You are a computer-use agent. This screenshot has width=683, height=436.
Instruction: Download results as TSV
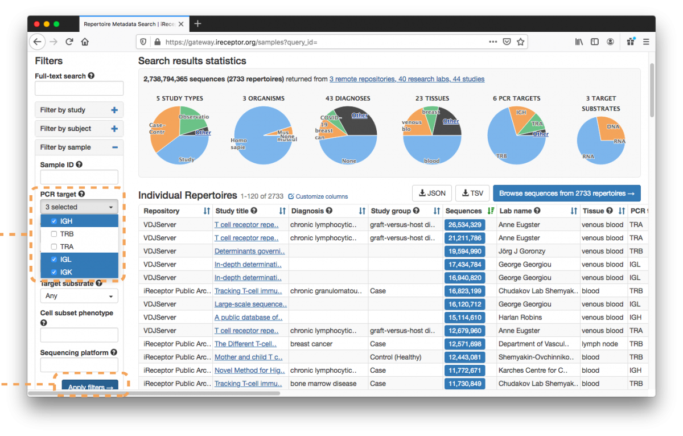coord(472,194)
